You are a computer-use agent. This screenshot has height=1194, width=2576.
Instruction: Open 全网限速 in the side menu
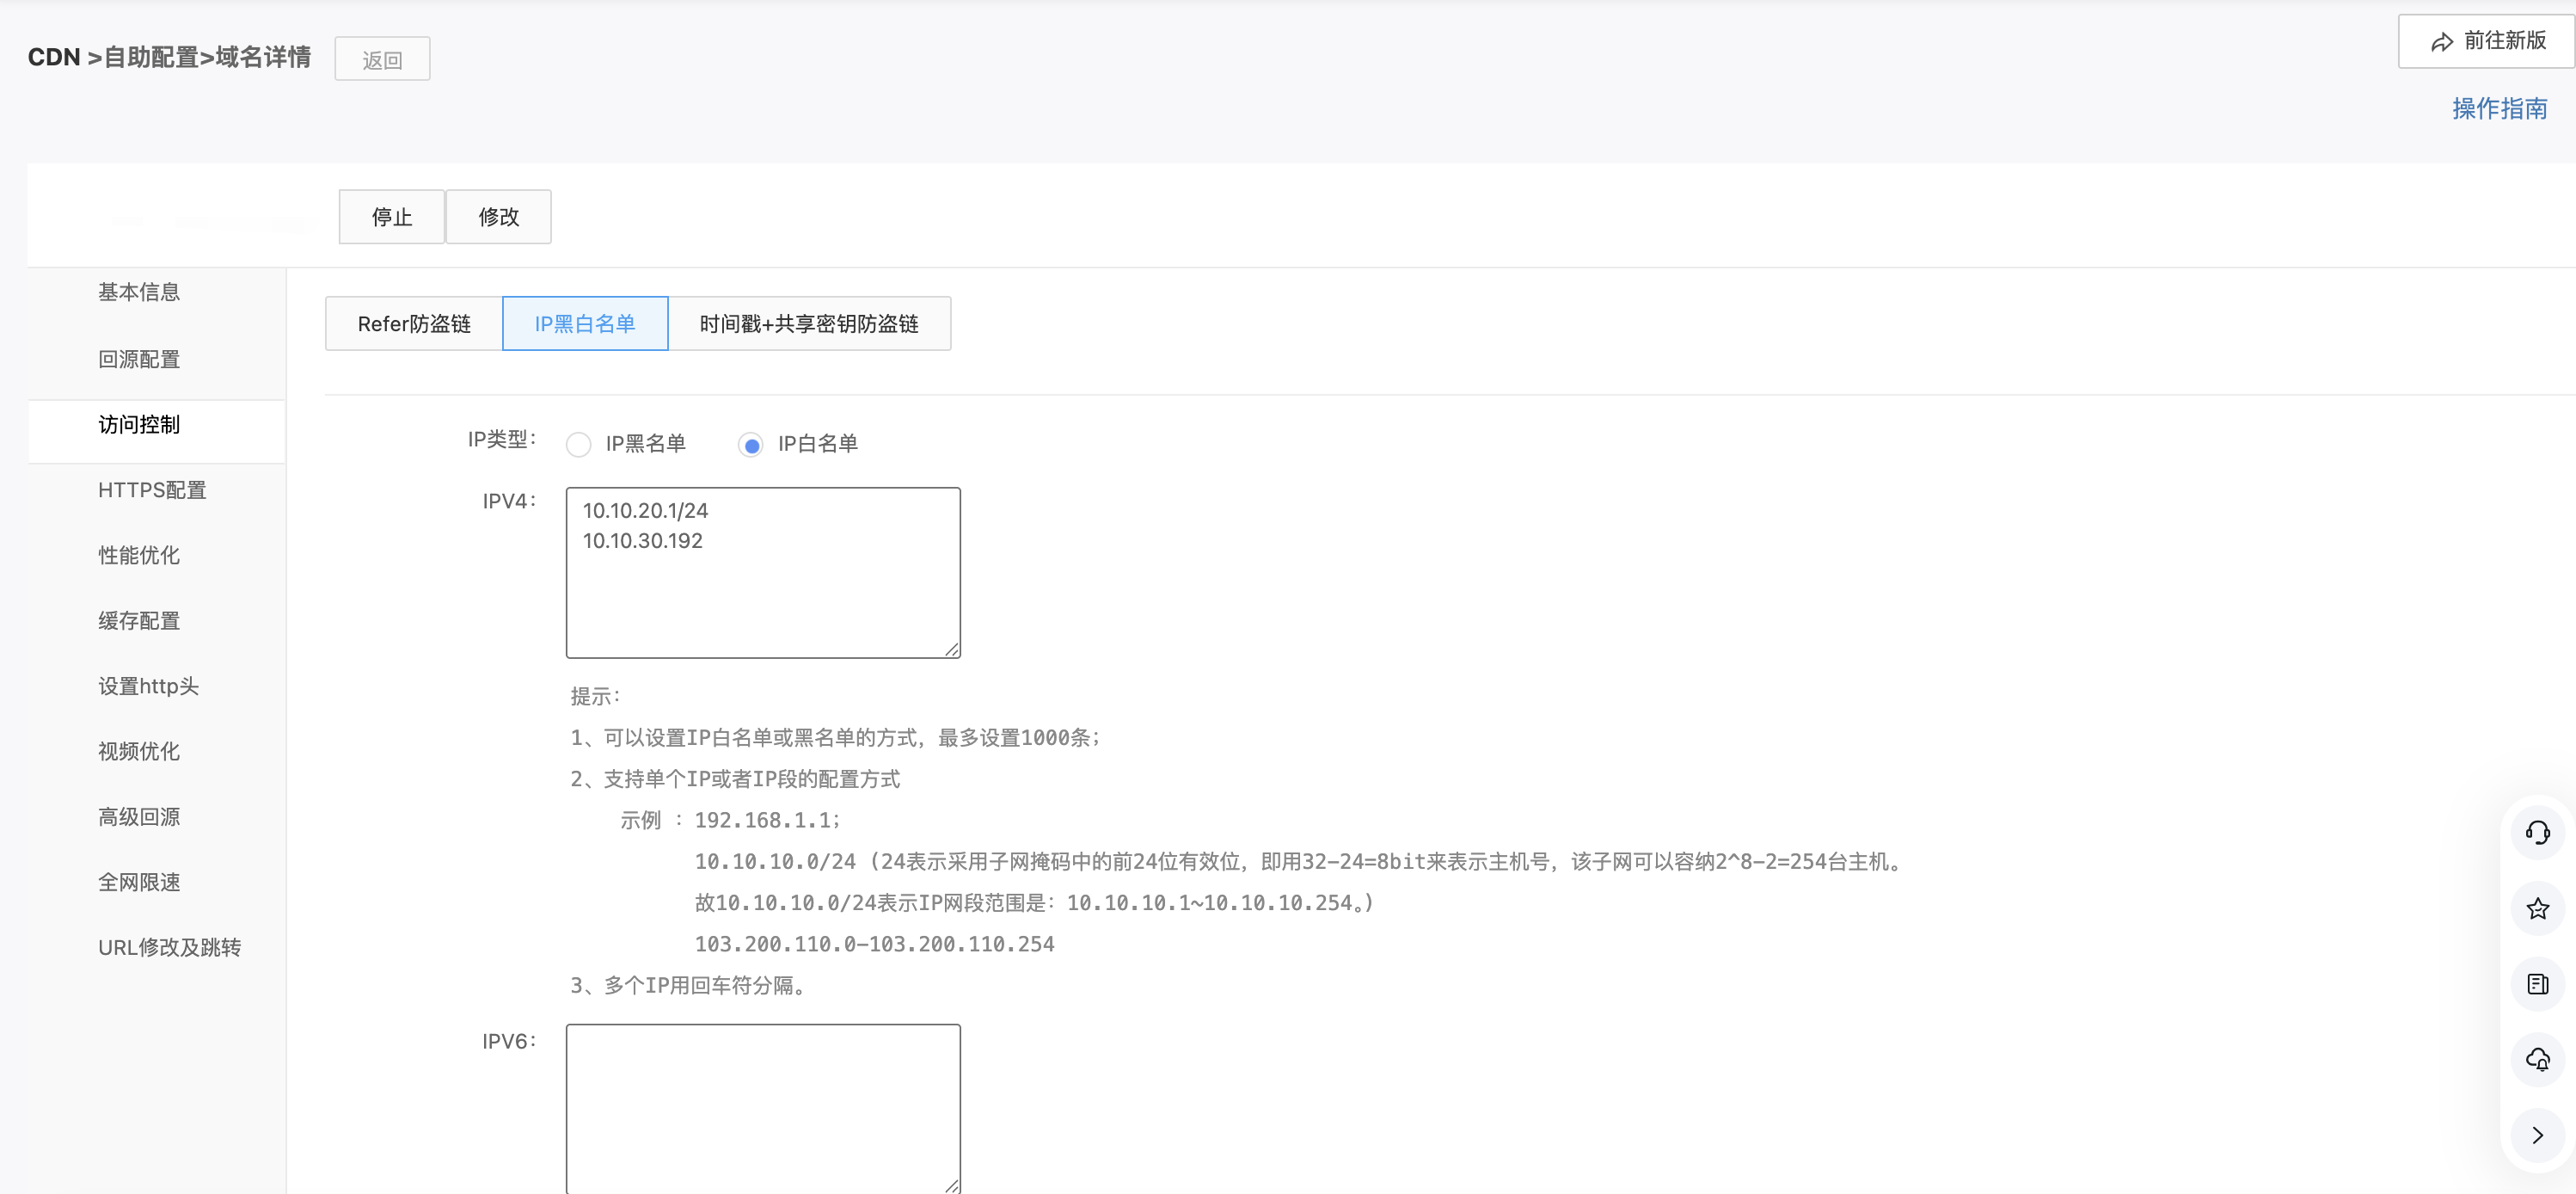click(139, 882)
